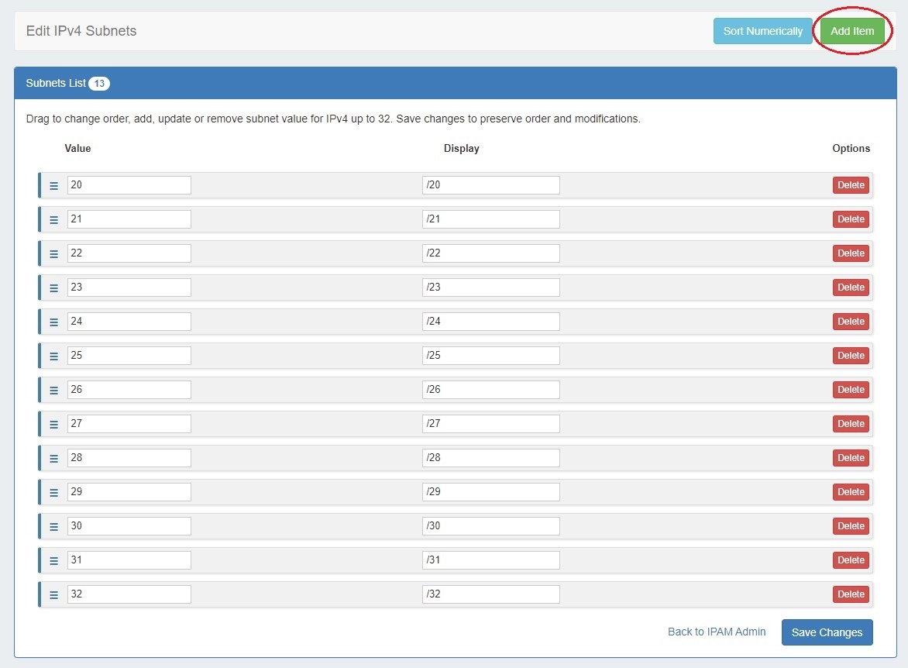Click the drag handle icon for row 32
Screen dimensions: 908x668
53,595
